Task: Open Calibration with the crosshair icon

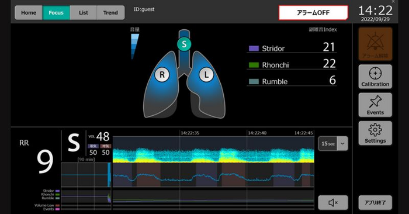Action: [375, 77]
